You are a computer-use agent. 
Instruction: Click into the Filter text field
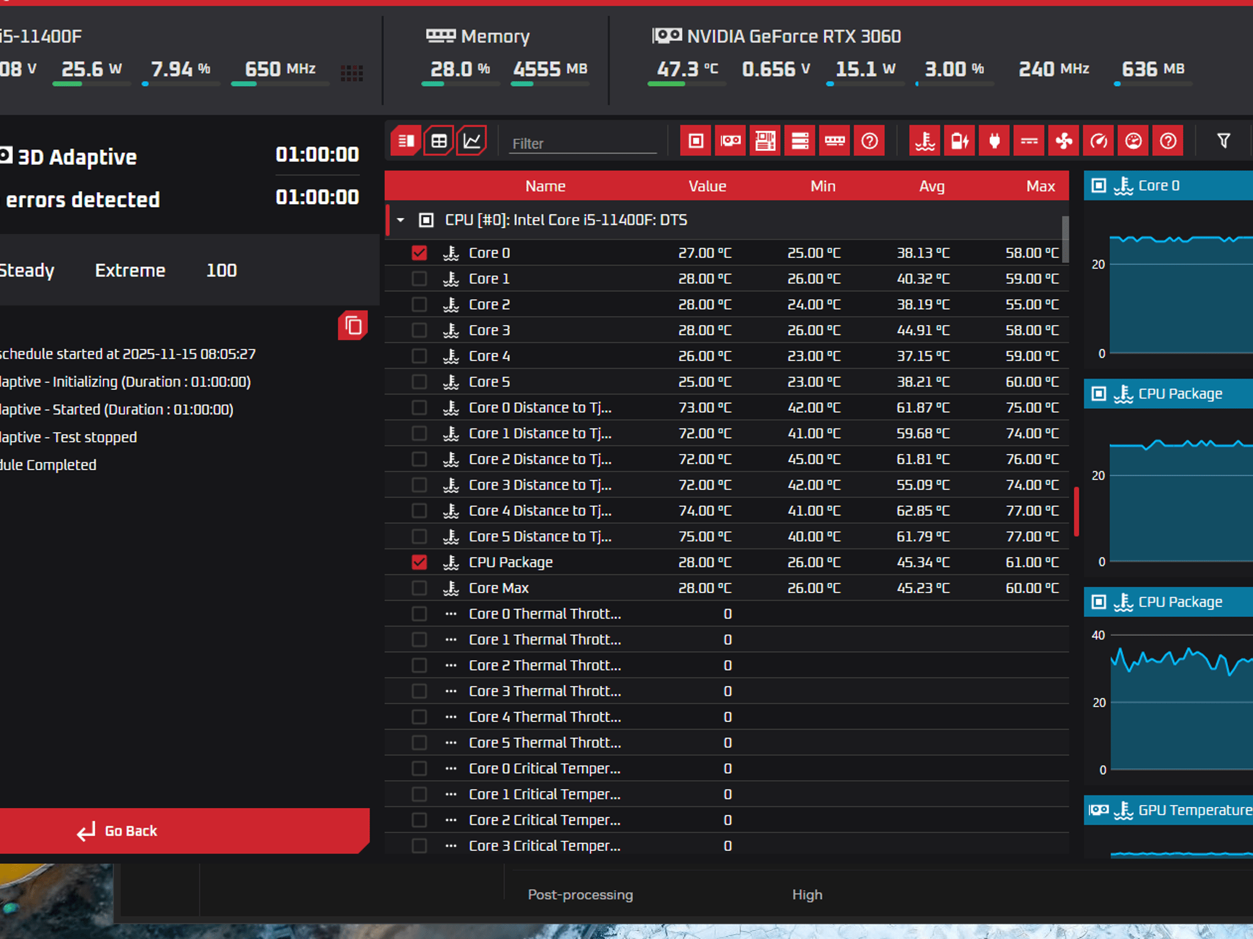click(581, 144)
